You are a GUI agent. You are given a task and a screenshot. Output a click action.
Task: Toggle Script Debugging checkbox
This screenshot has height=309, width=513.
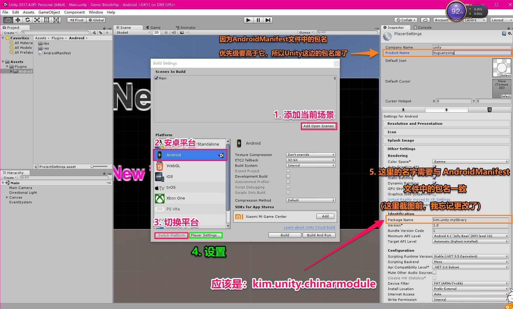[288, 187]
